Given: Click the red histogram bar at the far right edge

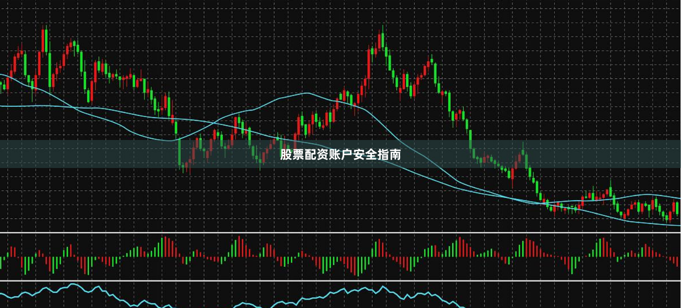Looking at the screenshot, I should [x=677, y=261].
